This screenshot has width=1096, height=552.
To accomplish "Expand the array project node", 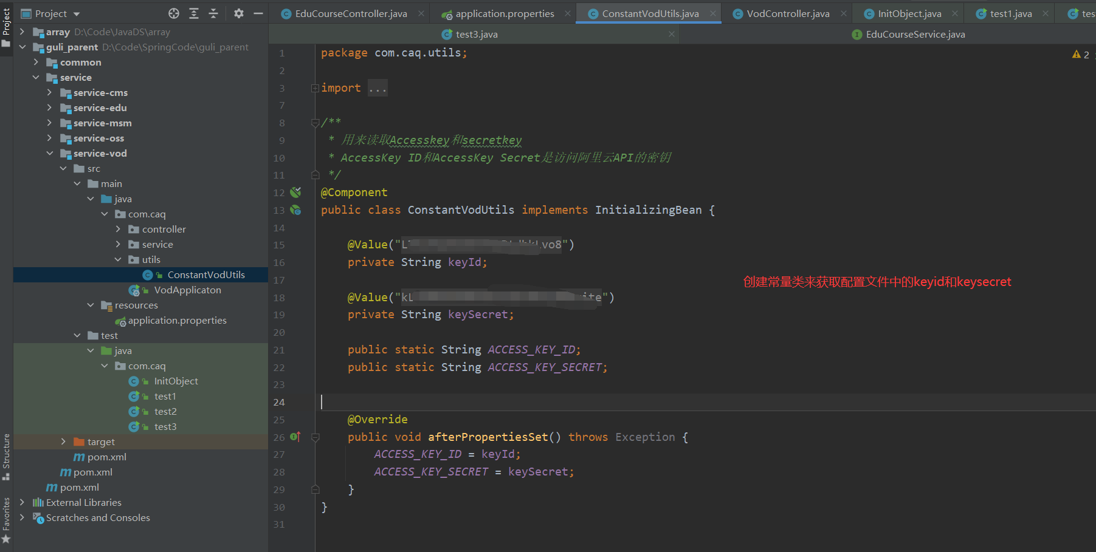I will pos(22,32).
